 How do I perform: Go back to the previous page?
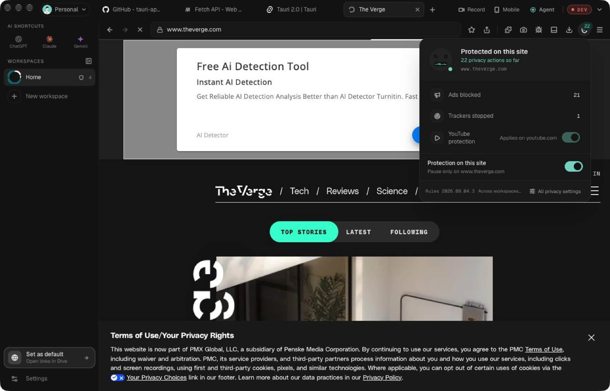click(110, 30)
